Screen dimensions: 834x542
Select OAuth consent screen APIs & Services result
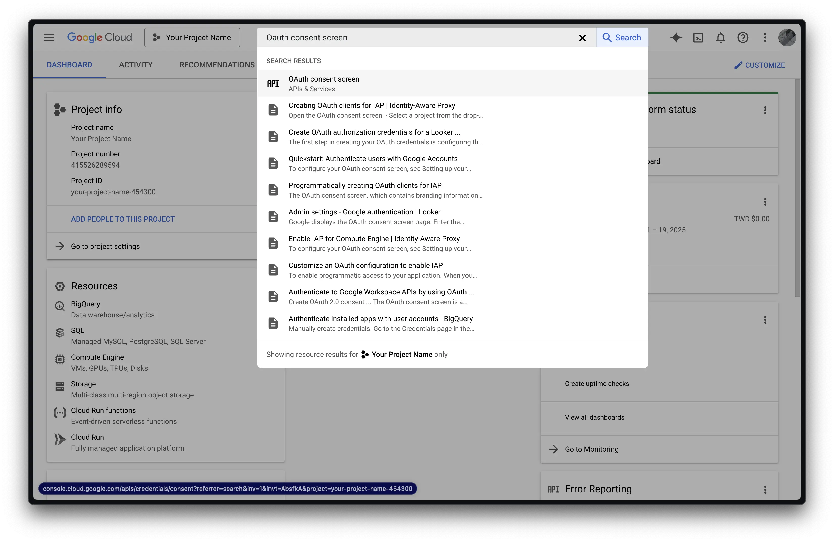(x=452, y=84)
